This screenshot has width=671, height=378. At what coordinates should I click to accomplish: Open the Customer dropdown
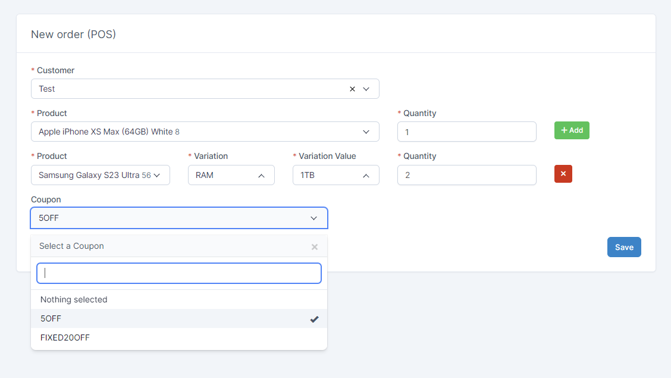[x=190, y=89]
